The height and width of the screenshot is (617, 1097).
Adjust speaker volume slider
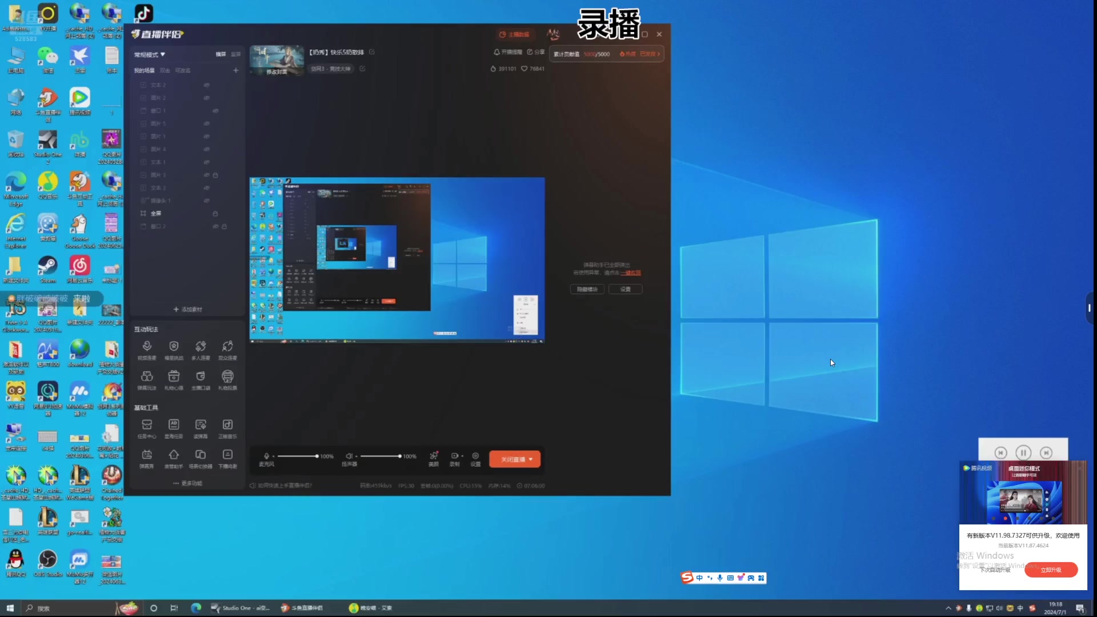pyautogui.click(x=380, y=456)
